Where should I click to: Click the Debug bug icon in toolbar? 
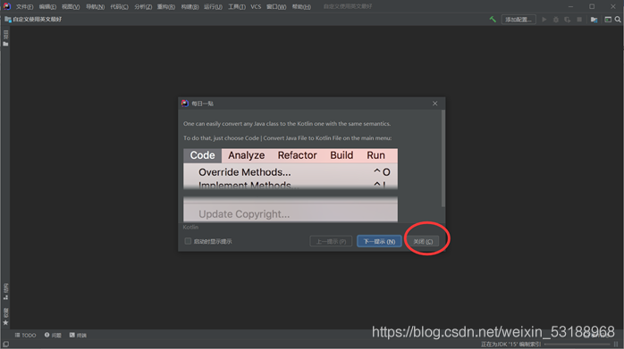tap(556, 20)
